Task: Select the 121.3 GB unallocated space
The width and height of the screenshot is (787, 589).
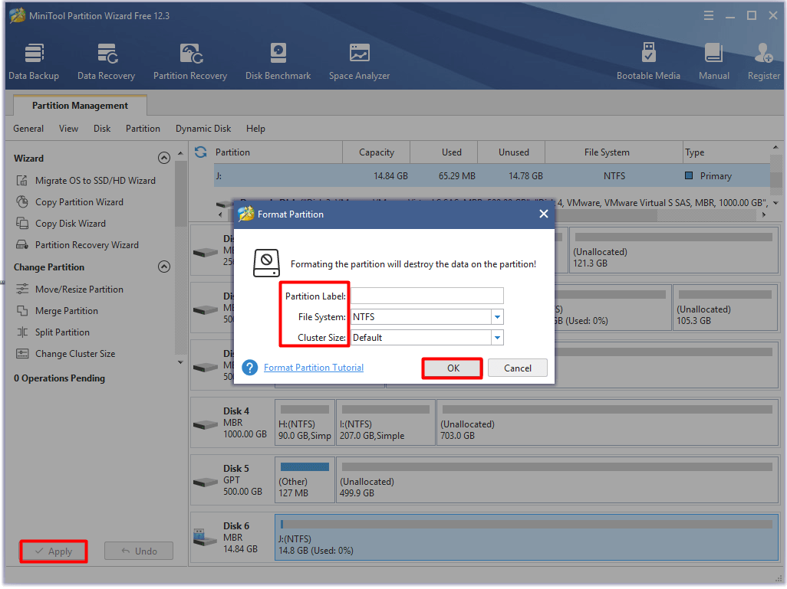Action: click(673, 250)
